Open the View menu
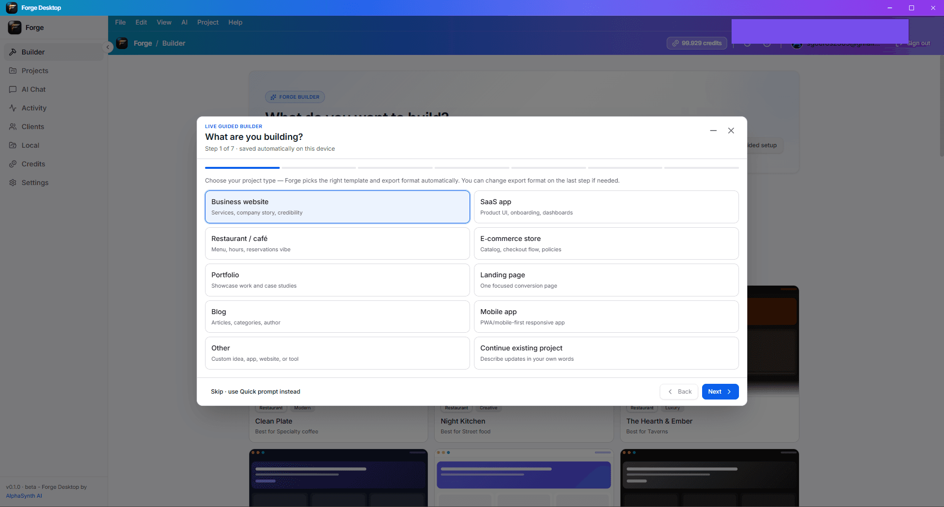 [x=164, y=23]
